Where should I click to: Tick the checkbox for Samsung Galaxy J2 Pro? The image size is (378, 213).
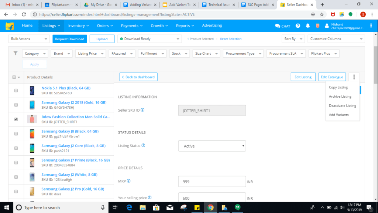click(x=16, y=191)
